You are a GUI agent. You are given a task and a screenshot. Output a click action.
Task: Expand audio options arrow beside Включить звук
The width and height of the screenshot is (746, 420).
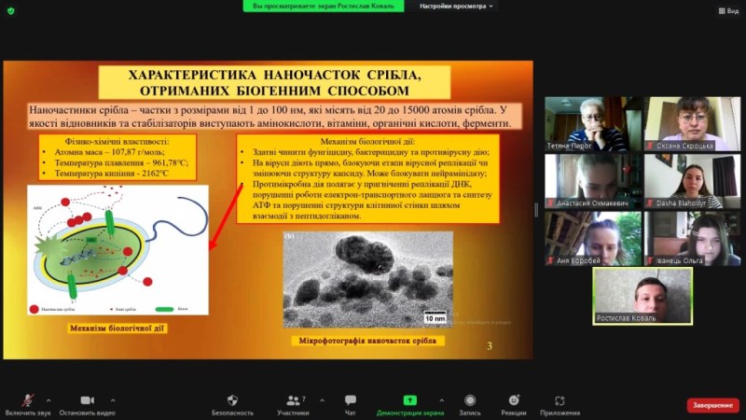pos(48,400)
